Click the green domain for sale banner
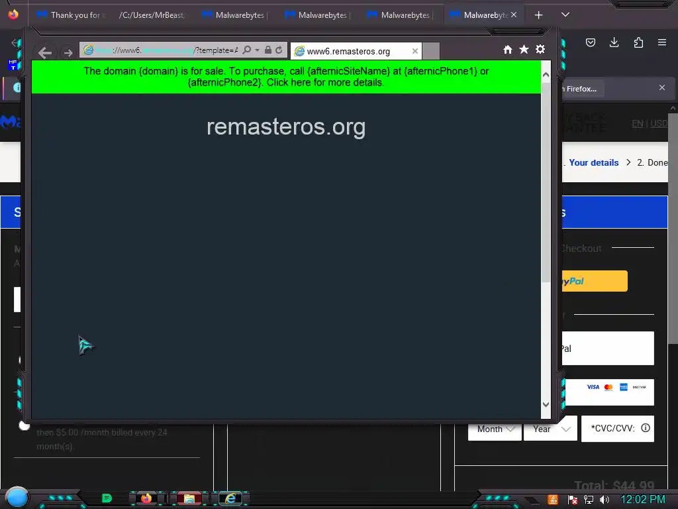 click(286, 77)
